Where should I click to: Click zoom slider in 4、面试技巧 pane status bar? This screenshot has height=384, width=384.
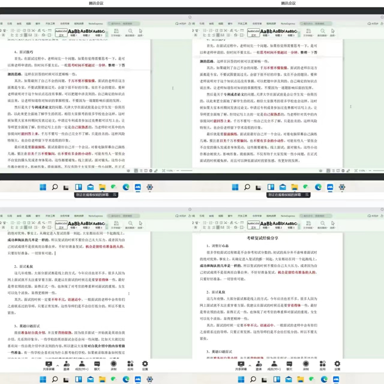click(187, 170)
